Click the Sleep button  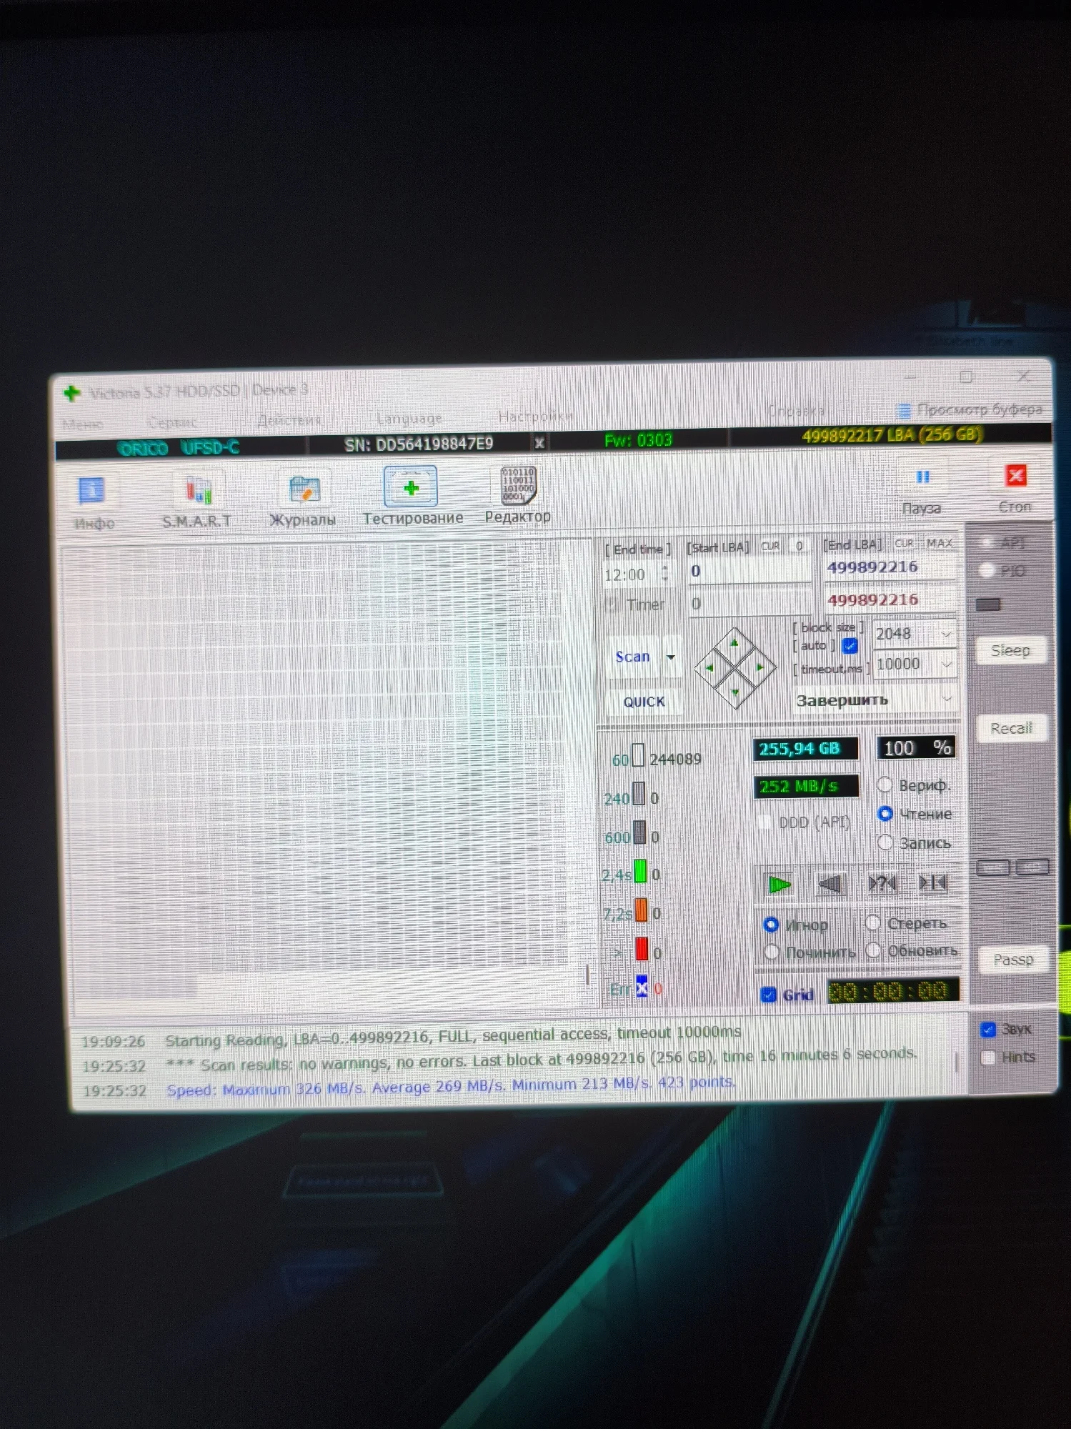tap(1010, 651)
